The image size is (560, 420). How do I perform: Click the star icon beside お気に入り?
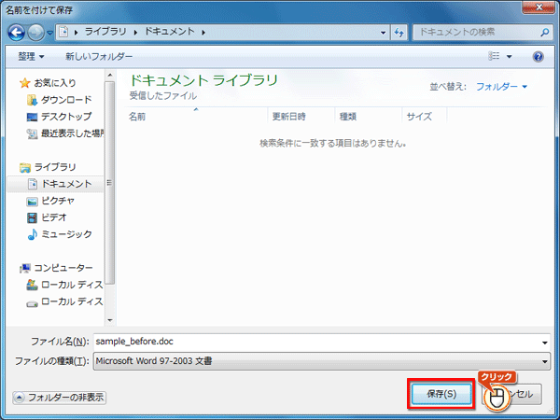coord(24,83)
